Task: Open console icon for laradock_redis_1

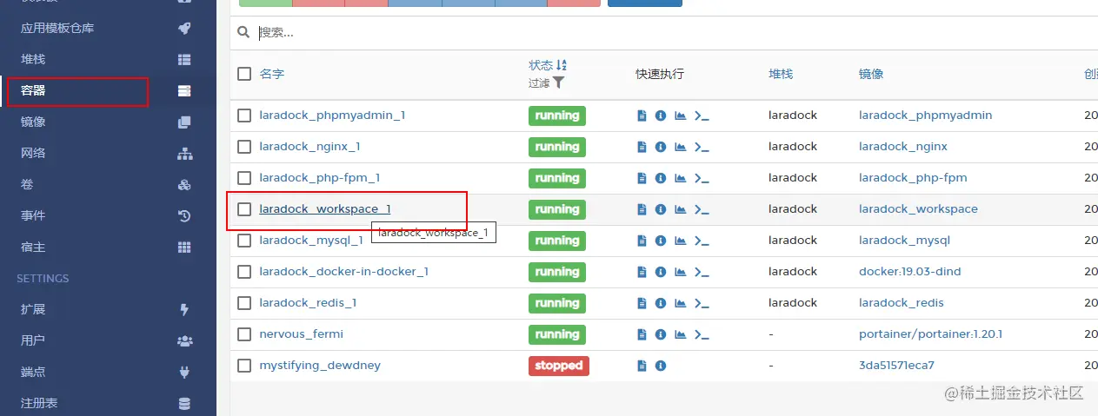Action: click(x=702, y=303)
